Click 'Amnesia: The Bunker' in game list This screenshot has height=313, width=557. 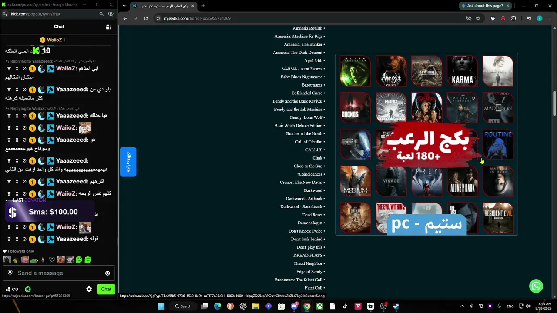303,44
